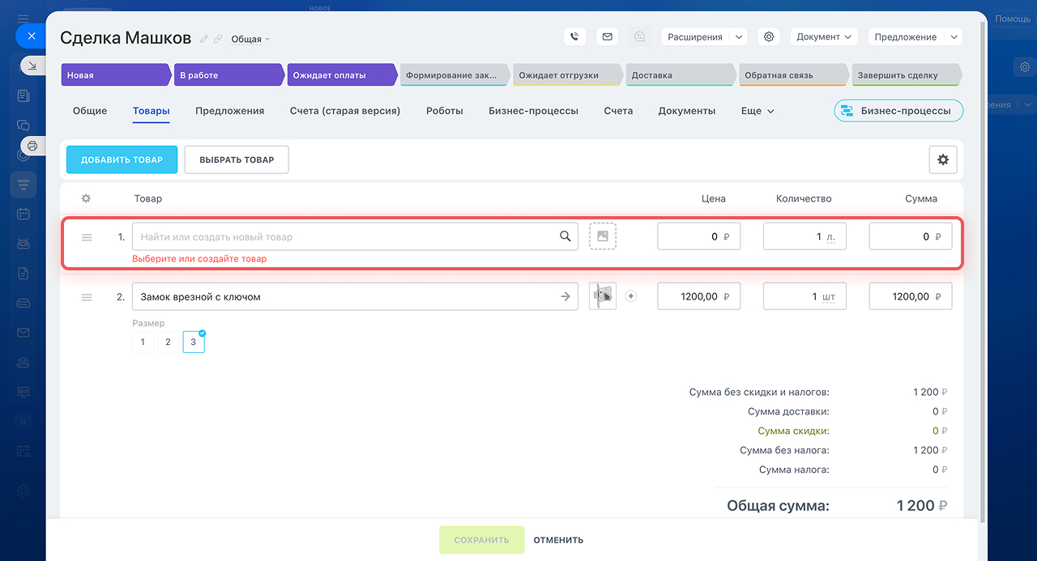Image resolution: width=1037 pixels, height=561 pixels.
Task: Expand the Документ dropdown
Action: point(824,37)
